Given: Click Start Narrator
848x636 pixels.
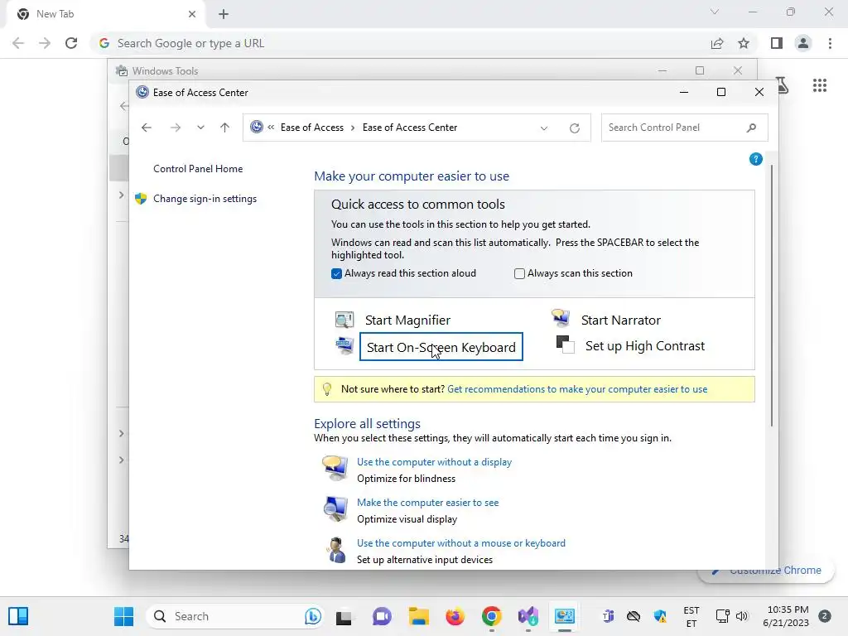Looking at the screenshot, I should click(x=621, y=320).
